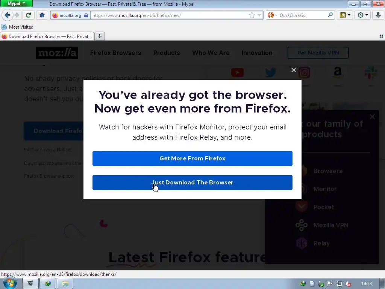Select Pocket in products panel
Image resolution: width=385 pixels, height=289 pixels.
pos(323,207)
